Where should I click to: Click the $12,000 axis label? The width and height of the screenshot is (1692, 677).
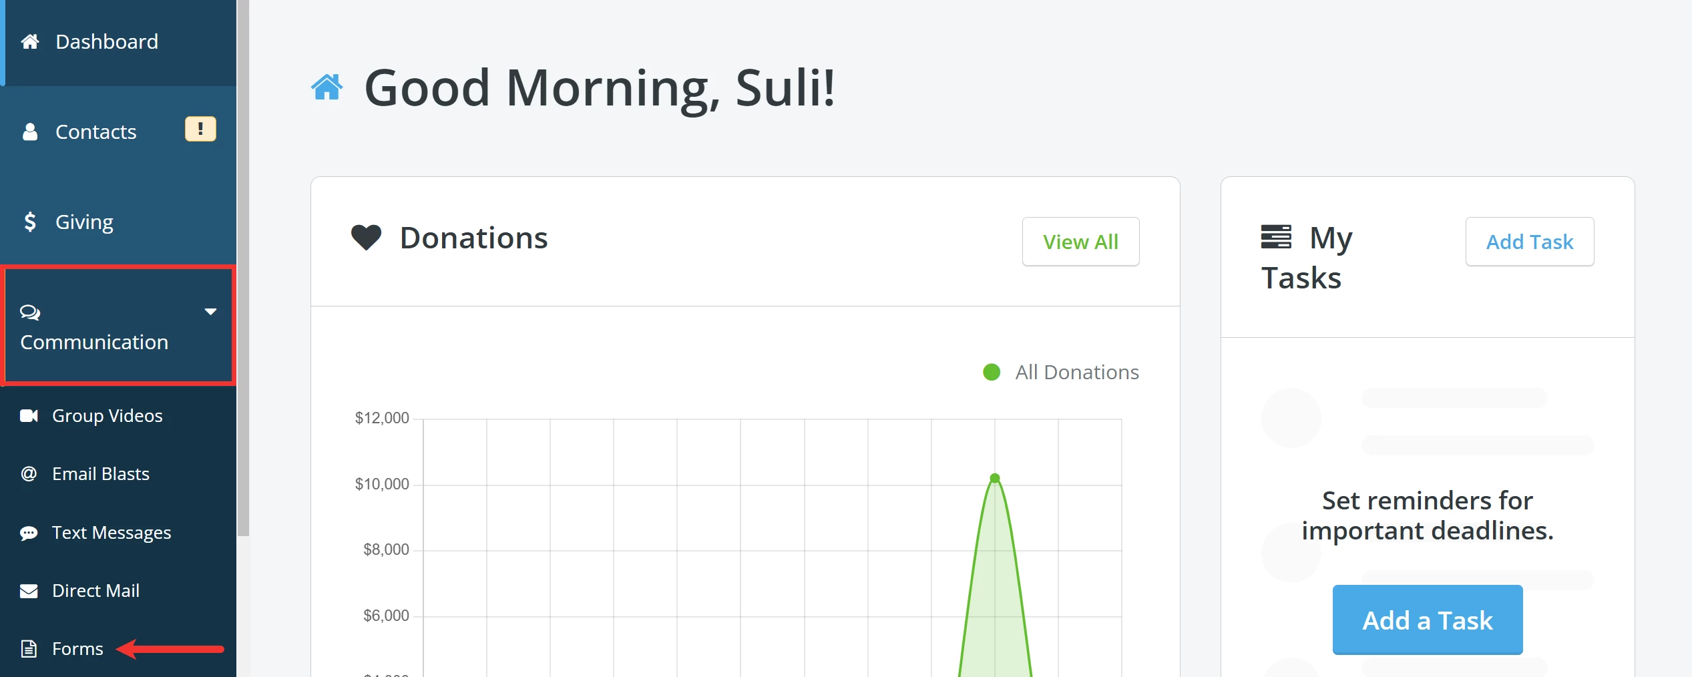382,419
